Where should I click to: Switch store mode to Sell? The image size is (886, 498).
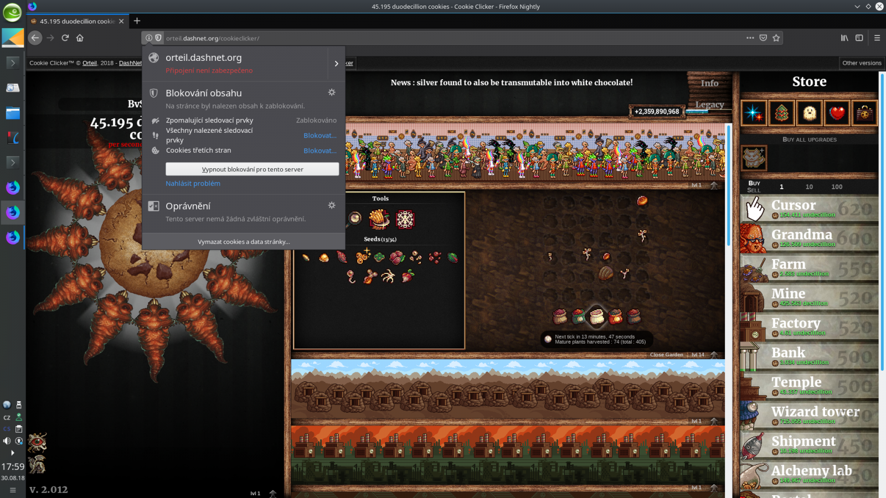754,190
